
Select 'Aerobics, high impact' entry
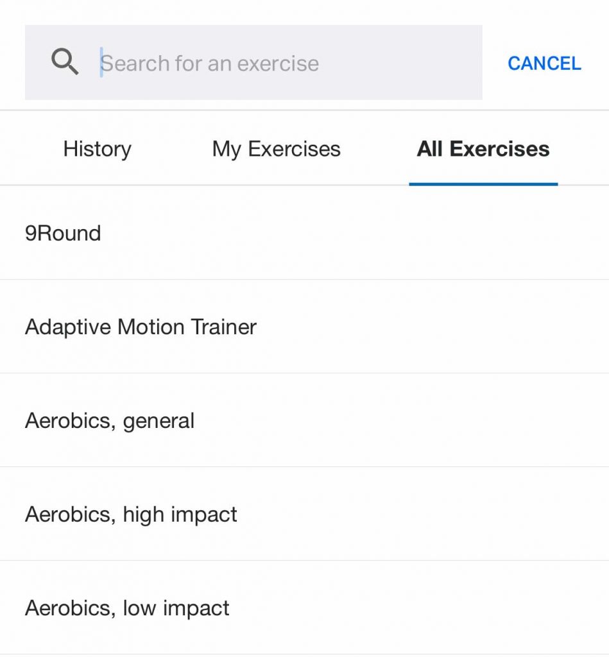coord(131,515)
